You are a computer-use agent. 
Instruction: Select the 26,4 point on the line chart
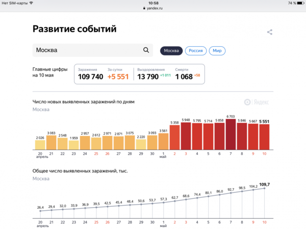pyautogui.click(x=40, y=211)
